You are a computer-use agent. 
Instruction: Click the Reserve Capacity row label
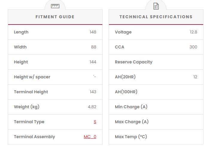(x=133, y=62)
